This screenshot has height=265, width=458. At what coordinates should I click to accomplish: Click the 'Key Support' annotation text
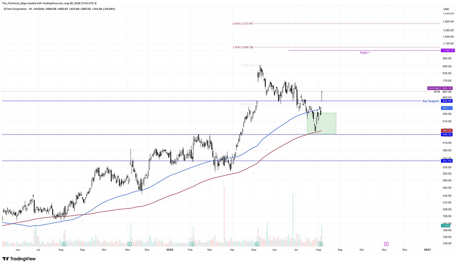click(431, 101)
